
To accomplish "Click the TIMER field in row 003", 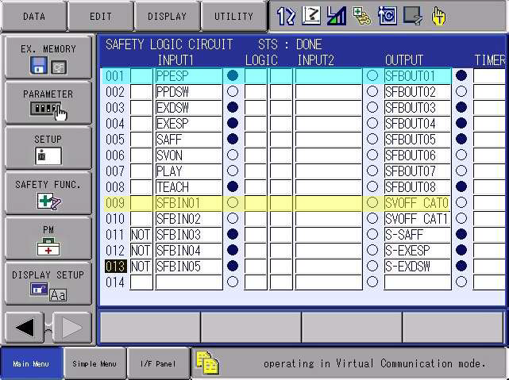I will tap(489, 108).
